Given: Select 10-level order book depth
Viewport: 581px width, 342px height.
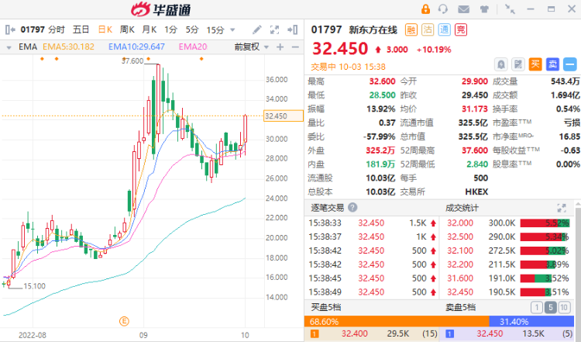Looking at the screenshot, I should [x=564, y=307].
